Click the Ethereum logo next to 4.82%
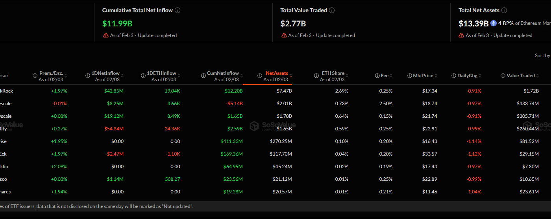Screen dimensions: 551x219 (494, 23)
